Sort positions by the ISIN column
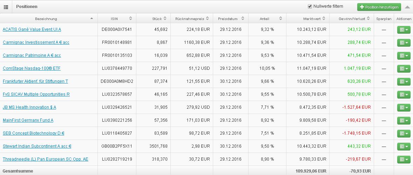The image size is (413, 175). (116, 19)
